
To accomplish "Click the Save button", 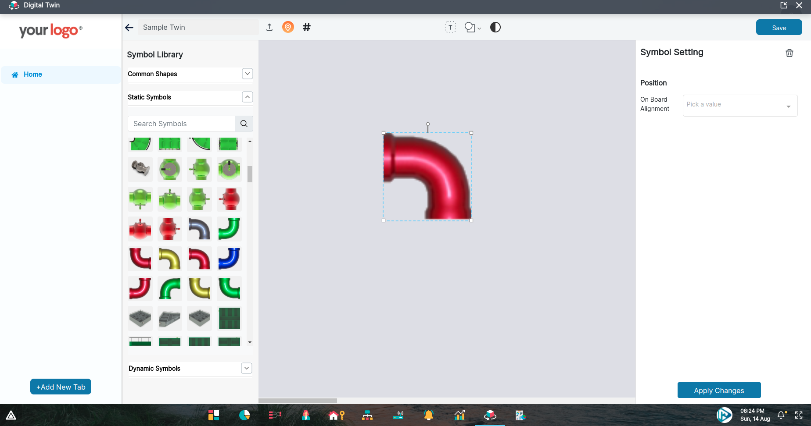I will (x=779, y=27).
